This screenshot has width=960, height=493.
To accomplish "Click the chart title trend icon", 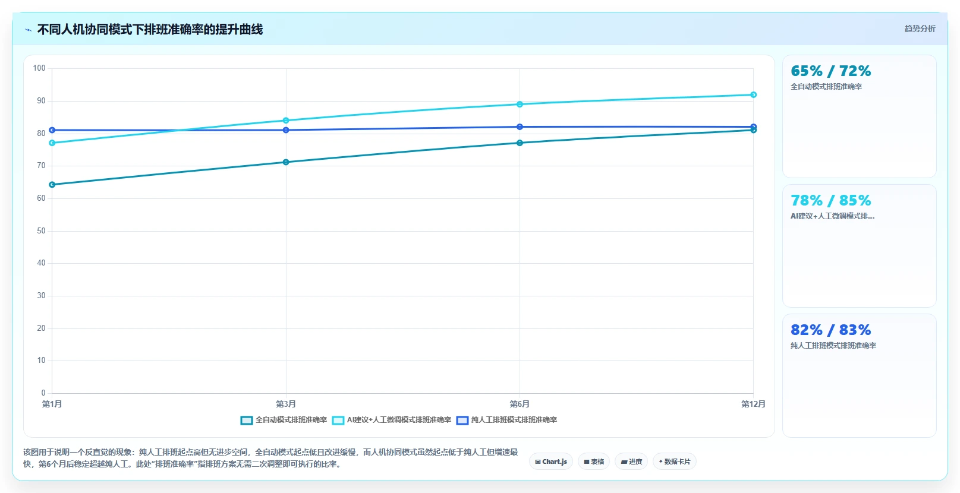I will pyautogui.click(x=28, y=30).
